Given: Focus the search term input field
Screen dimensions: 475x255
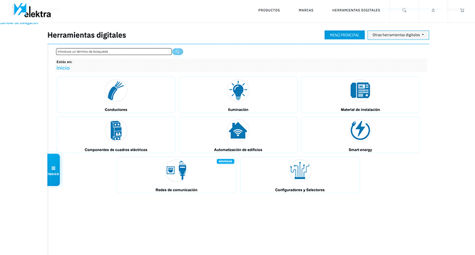Looking at the screenshot, I should pyautogui.click(x=114, y=52).
